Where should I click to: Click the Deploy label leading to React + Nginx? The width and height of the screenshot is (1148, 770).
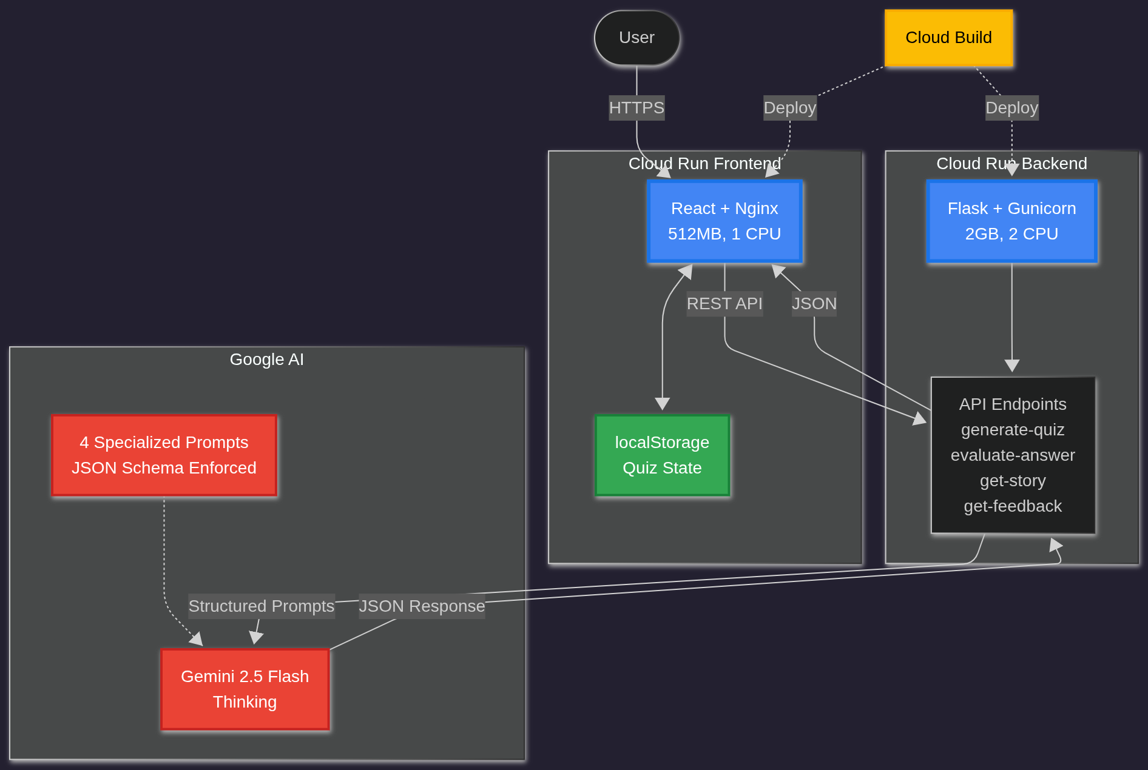[789, 108]
